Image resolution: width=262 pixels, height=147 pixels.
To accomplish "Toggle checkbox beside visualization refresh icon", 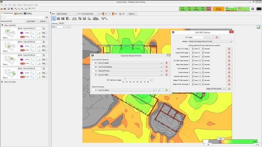I will coord(123,14).
